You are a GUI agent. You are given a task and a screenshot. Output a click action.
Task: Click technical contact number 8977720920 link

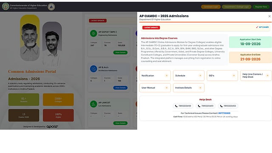click(224, 113)
